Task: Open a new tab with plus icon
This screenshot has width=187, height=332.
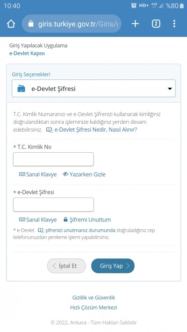Action: (x=135, y=24)
